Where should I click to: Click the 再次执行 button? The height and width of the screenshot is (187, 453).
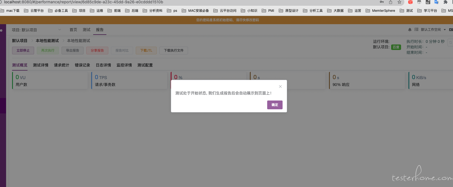pos(48,51)
